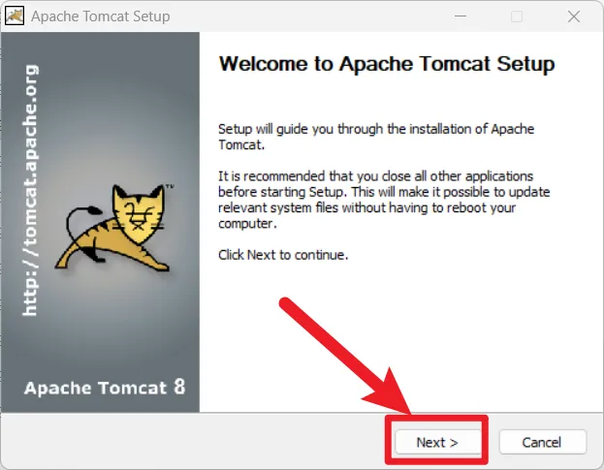
Task: Click the 'It is recommended' paragraph
Action: tap(384, 200)
